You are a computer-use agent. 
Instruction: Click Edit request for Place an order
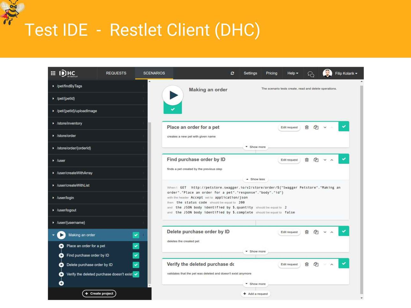(289, 127)
